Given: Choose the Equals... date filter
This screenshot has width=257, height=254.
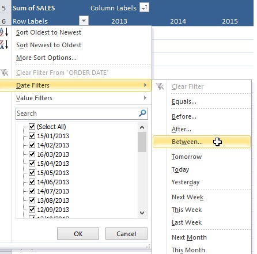Looking at the screenshot, I should pyautogui.click(x=184, y=101).
